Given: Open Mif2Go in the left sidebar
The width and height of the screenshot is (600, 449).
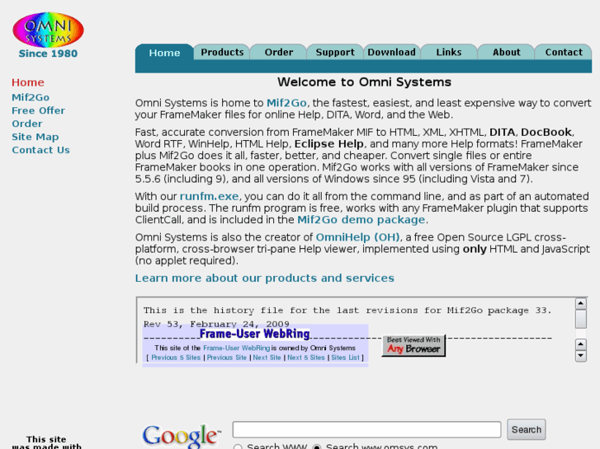Looking at the screenshot, I should (x=31, y=97).
